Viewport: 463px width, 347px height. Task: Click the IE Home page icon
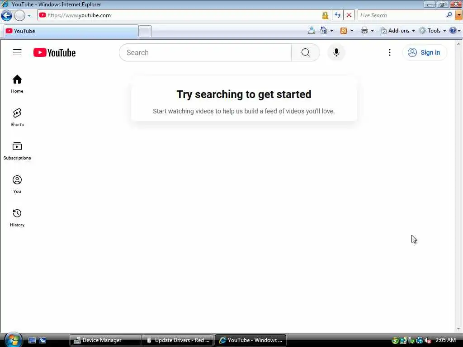324,30
